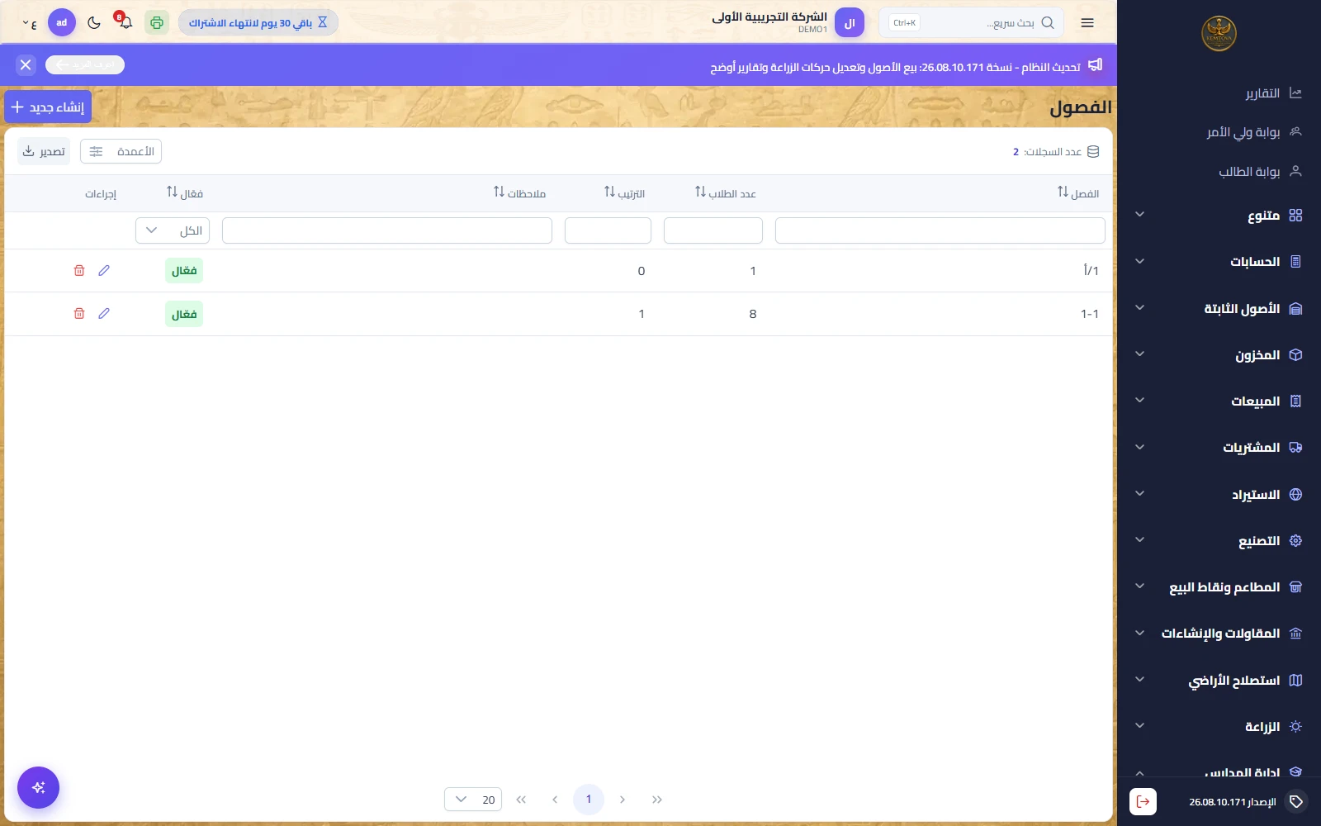Screen dimensions: 1321x826
Task: Expand the المبيعات sidebar section
Action: tap(1219, 401)
